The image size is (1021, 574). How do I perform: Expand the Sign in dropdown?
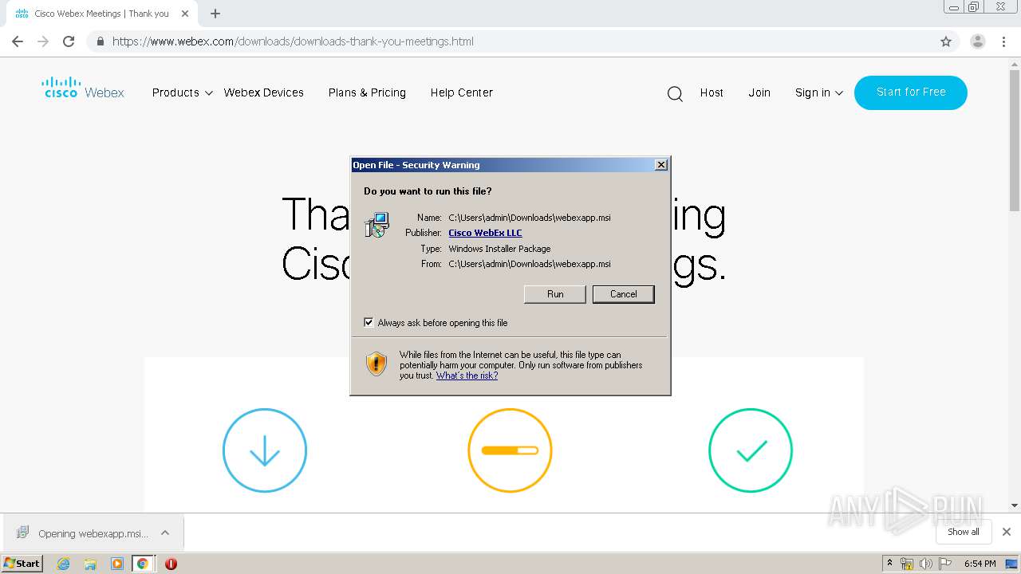819,92
